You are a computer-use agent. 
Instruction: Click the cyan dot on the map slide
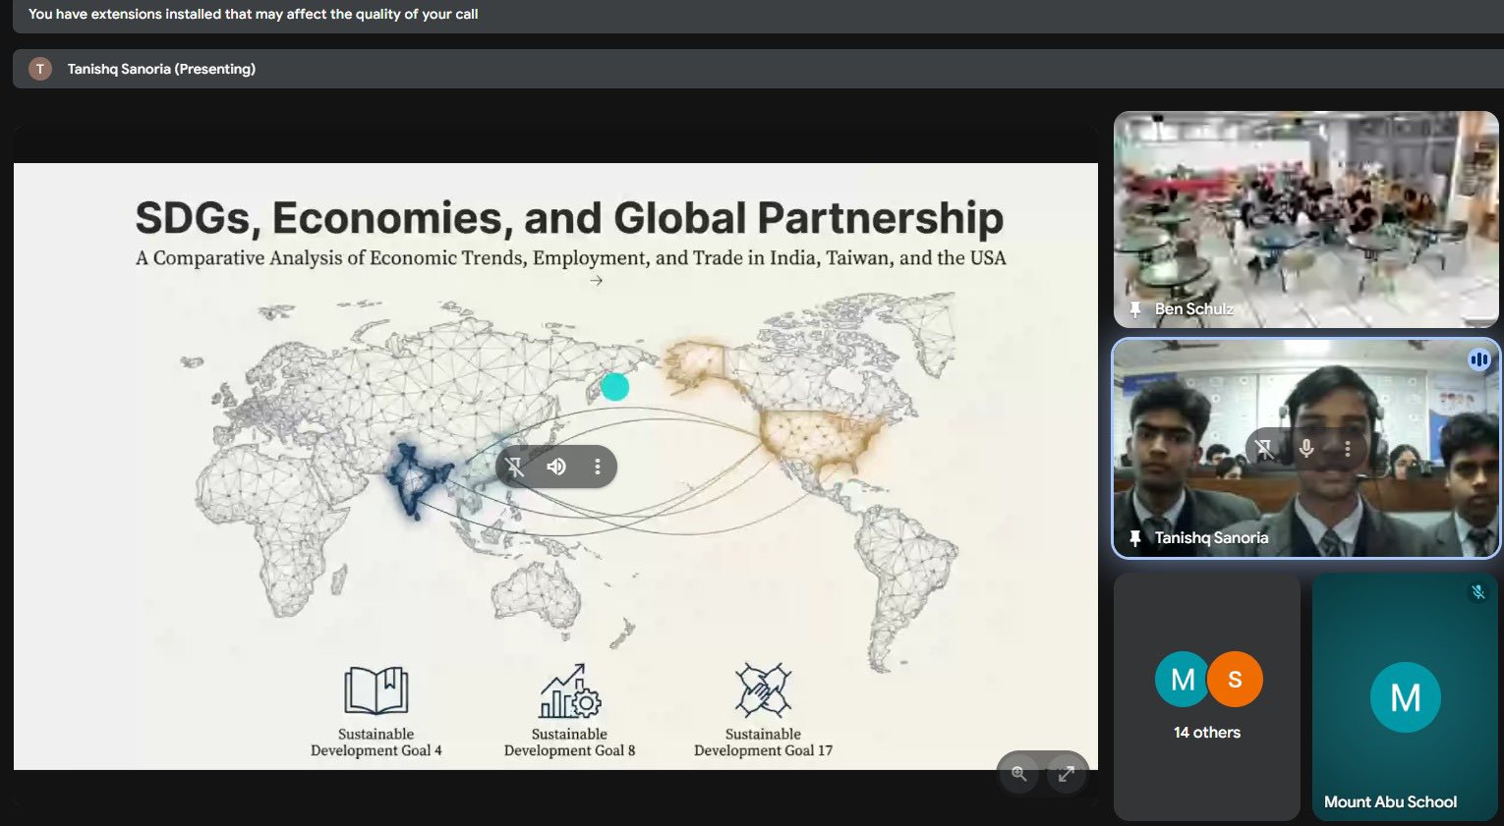click(x=614, y=387)
